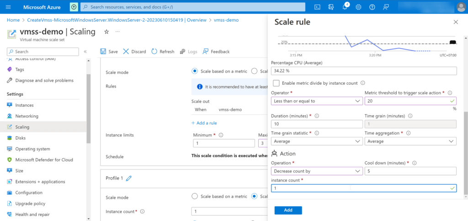
Task: Show info for Time aggregation
Action: tap(408, 133)
